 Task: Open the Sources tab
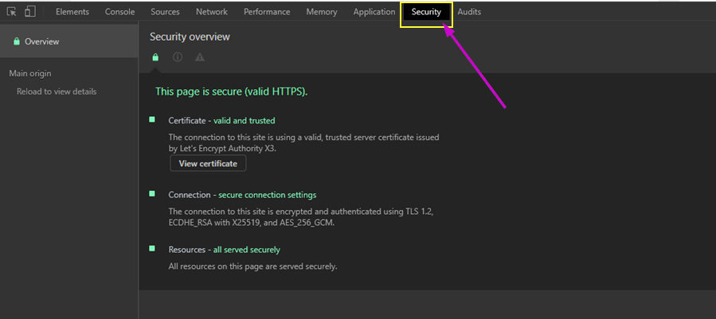(x=165, y=12)
